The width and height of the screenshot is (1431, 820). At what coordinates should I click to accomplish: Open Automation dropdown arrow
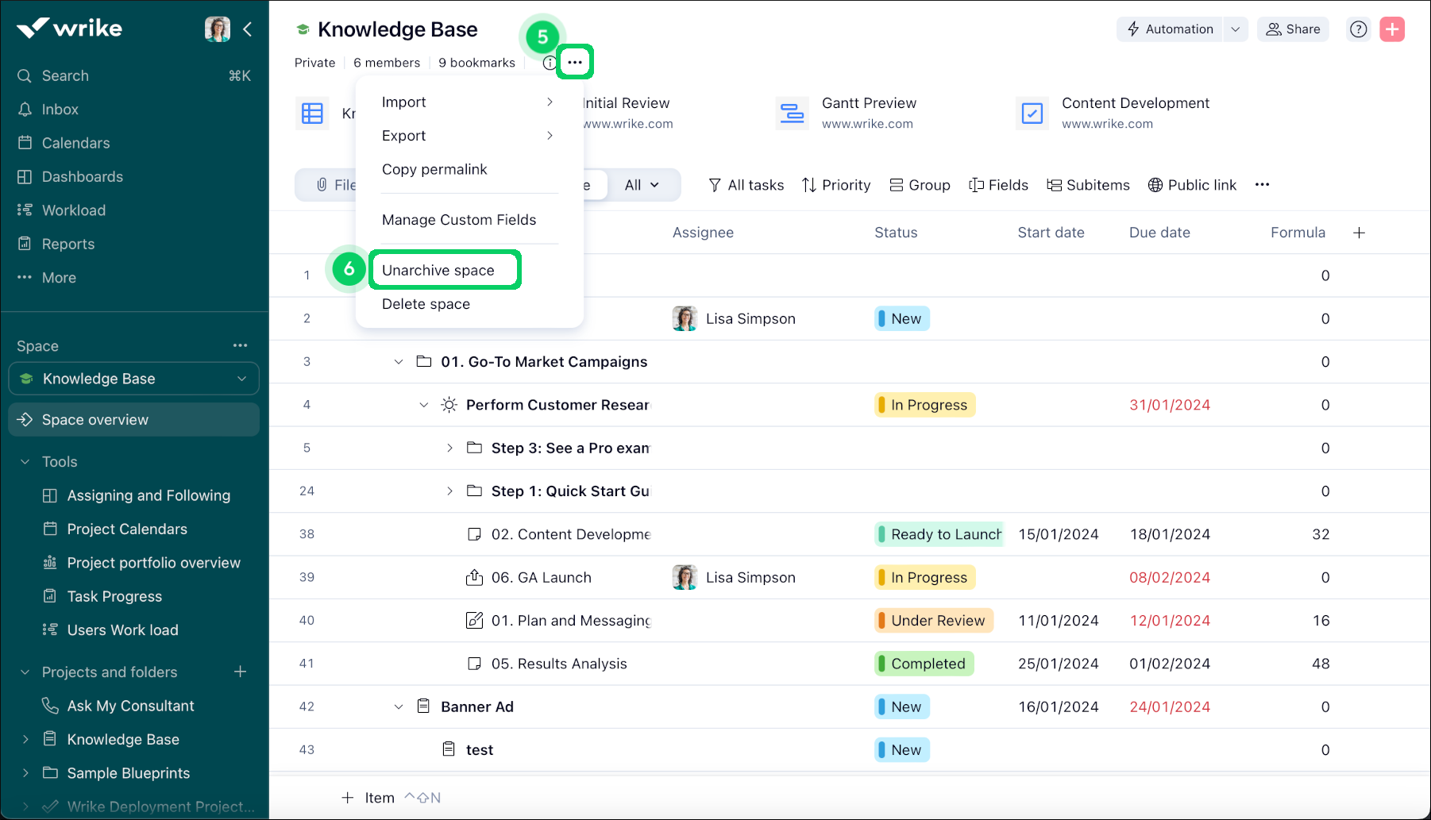[x=1235, y=29]
